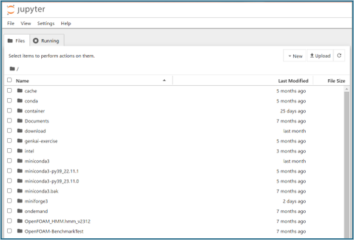354x240 pixels.
Task: Click the root folder breadcrumb icon
Action: pyautogui.click(x=13, y=68)
